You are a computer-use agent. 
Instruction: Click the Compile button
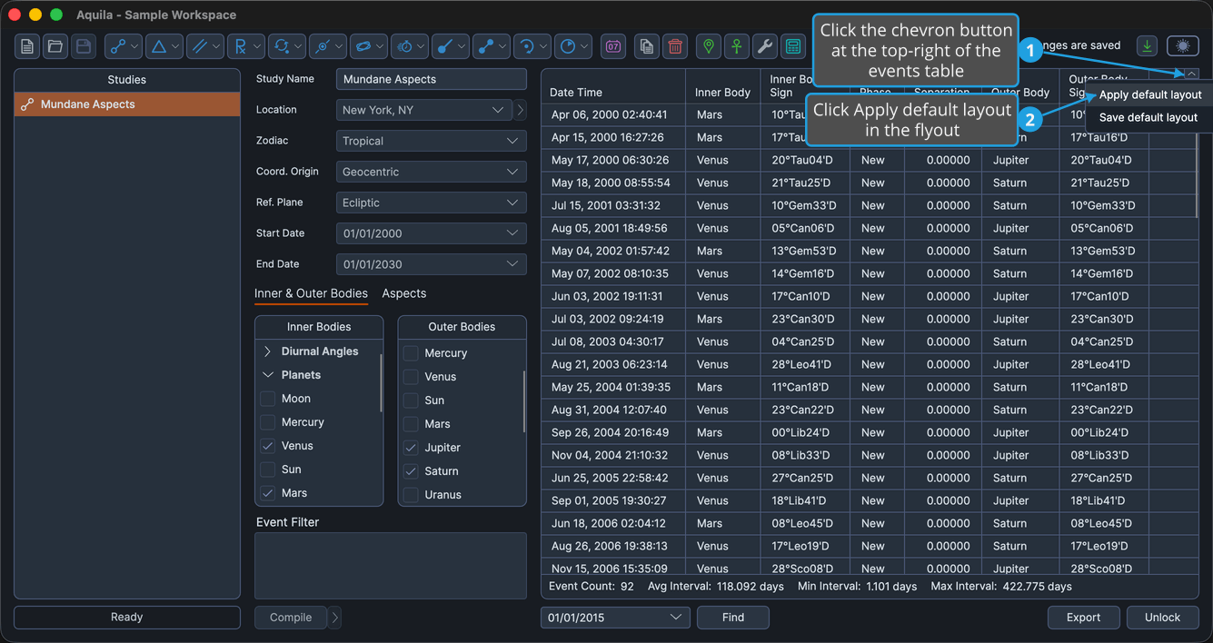coord(291,618)
